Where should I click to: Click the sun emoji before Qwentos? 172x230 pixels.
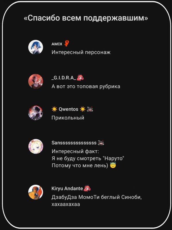click(x=54, y=109)
